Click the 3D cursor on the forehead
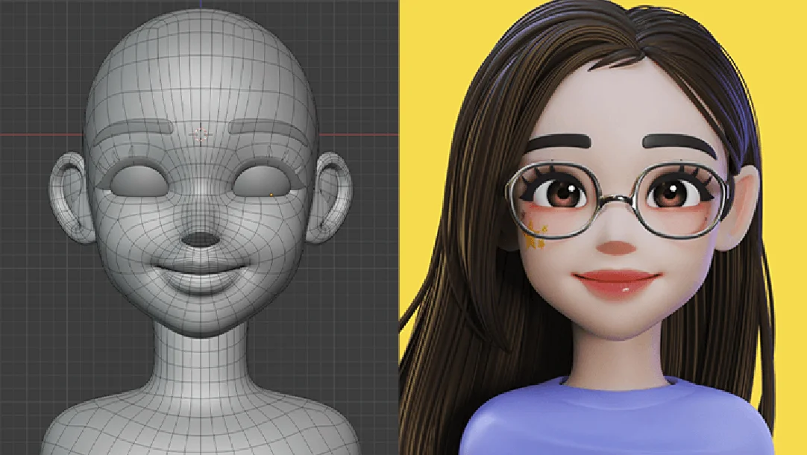The image size is (807, 455). [200, 134]
